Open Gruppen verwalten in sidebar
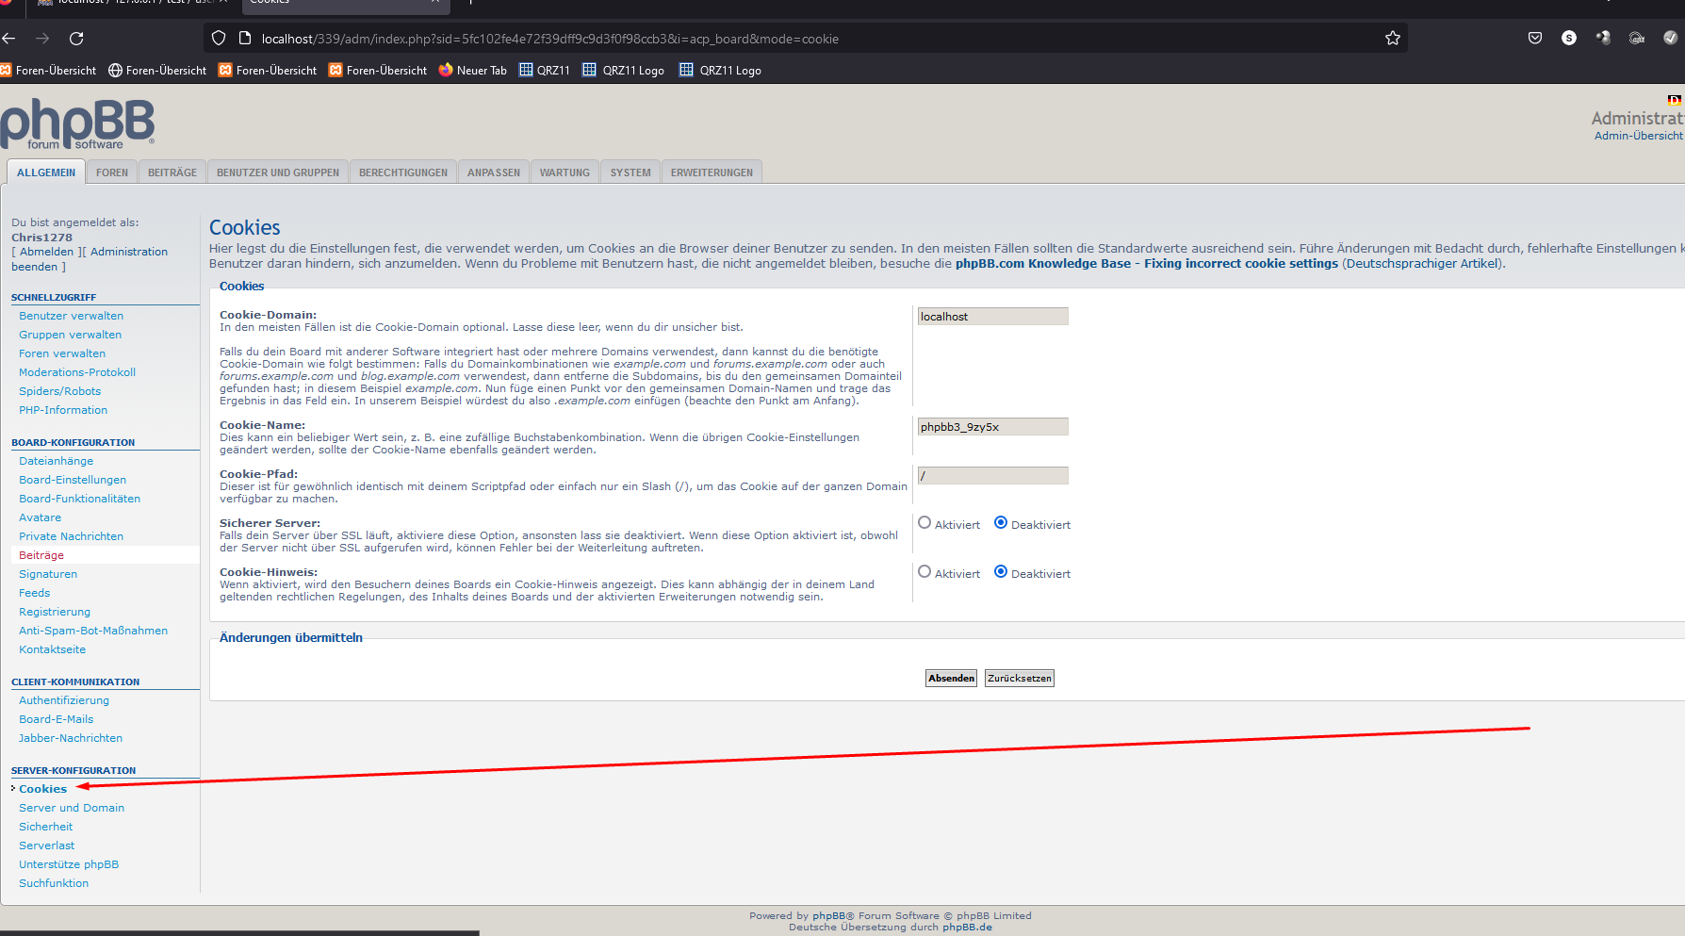The height and width of the screenshot is (936, 1685). [70, 335]
